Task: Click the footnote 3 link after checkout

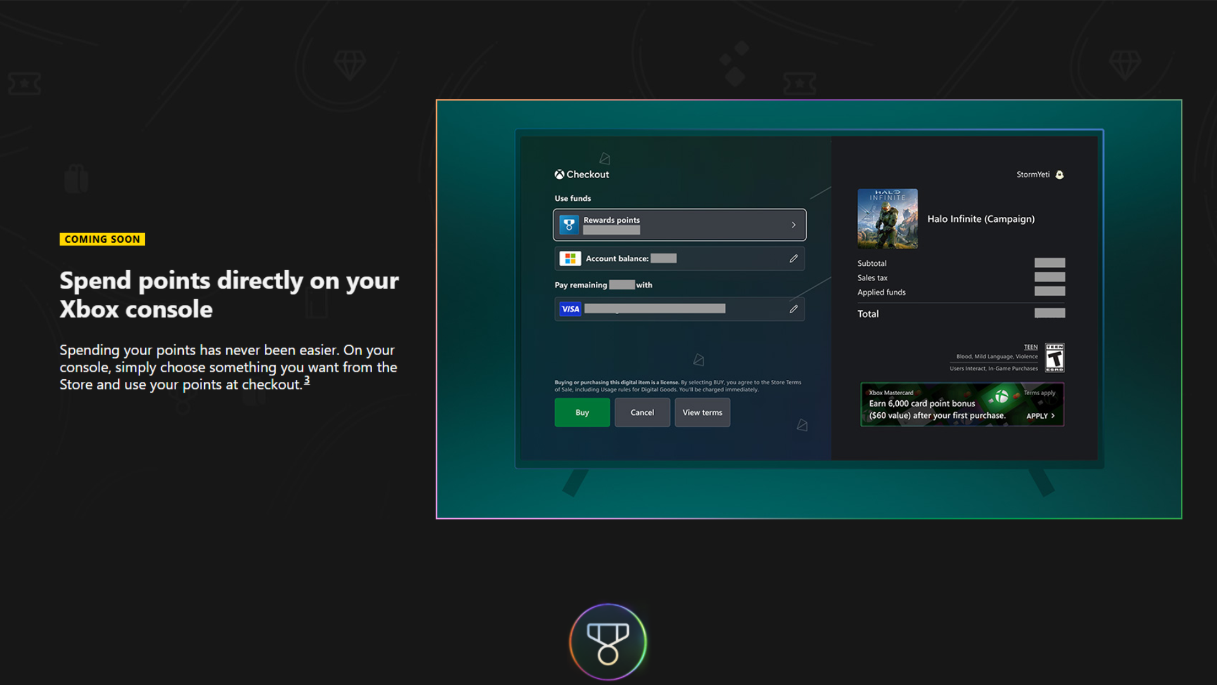Action: pos(307,381)
